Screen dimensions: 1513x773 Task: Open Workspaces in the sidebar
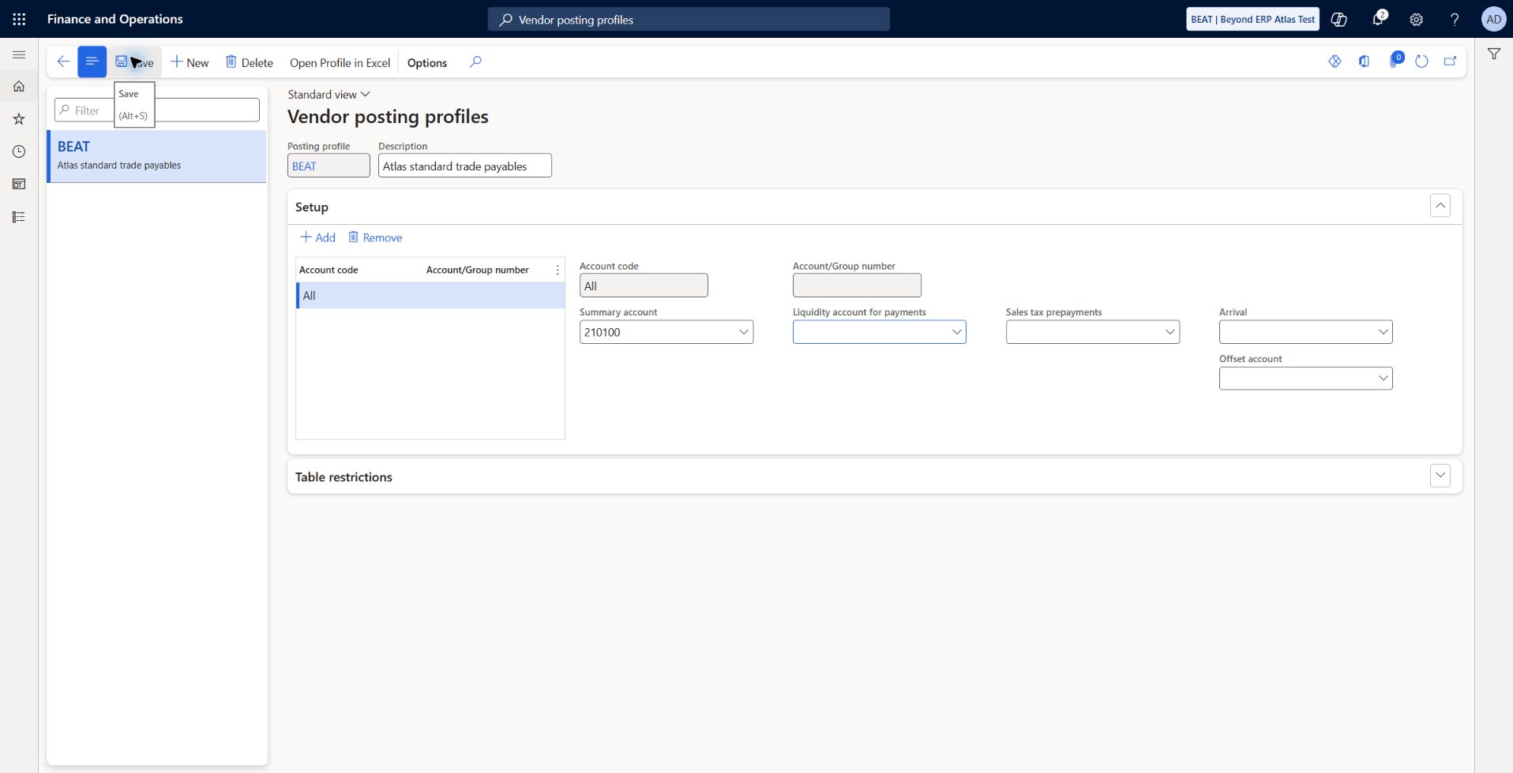(x=19, y=184)
